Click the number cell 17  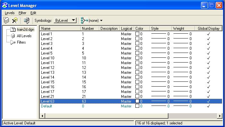tap(84, 92)
